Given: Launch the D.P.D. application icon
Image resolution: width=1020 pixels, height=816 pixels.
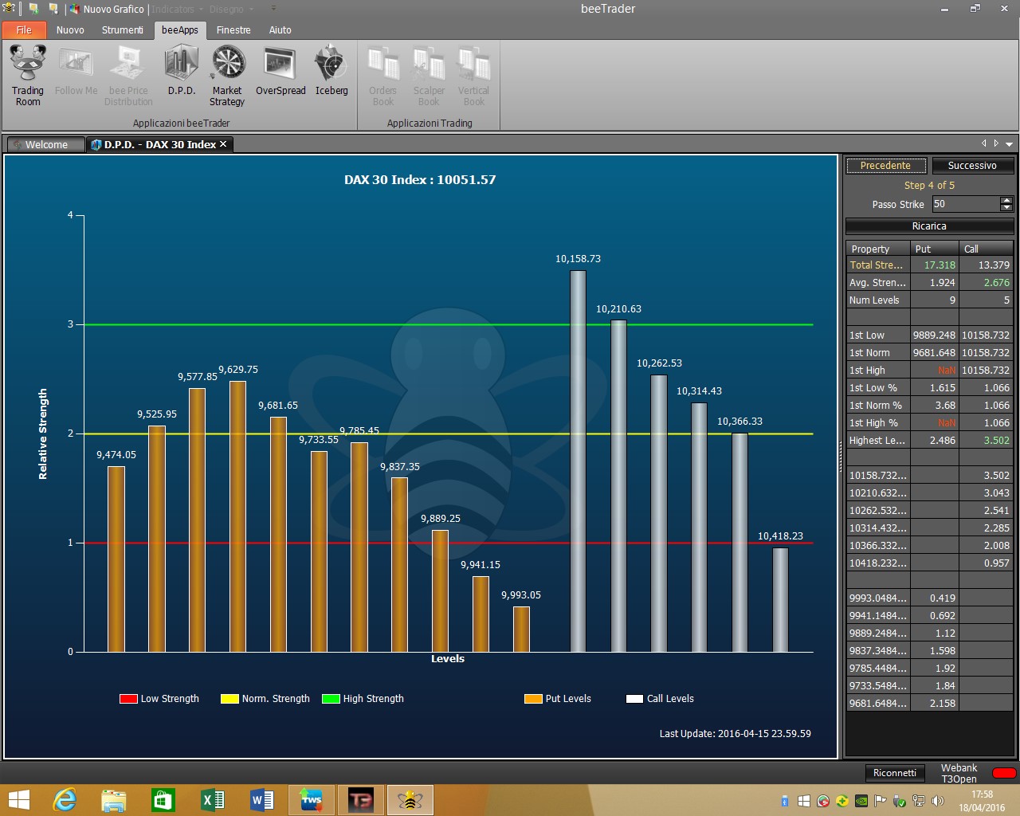Looking at the screenshot, I should 182,70.
